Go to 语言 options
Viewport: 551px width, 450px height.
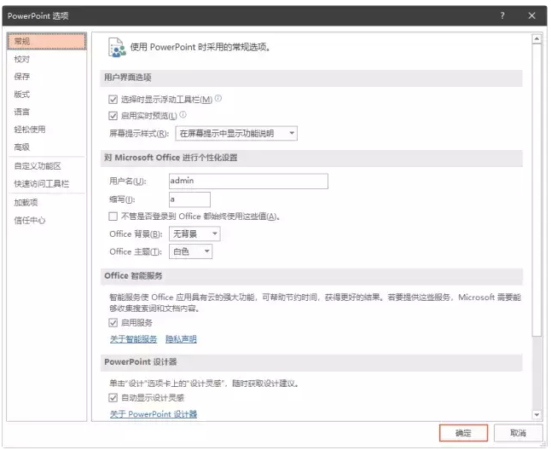(46, 112)
